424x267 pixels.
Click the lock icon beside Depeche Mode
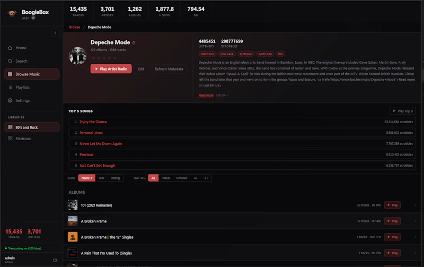click(x=134, y=43)
